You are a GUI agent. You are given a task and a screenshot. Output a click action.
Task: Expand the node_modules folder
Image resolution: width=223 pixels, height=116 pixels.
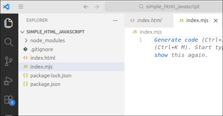tap(71, 41)
